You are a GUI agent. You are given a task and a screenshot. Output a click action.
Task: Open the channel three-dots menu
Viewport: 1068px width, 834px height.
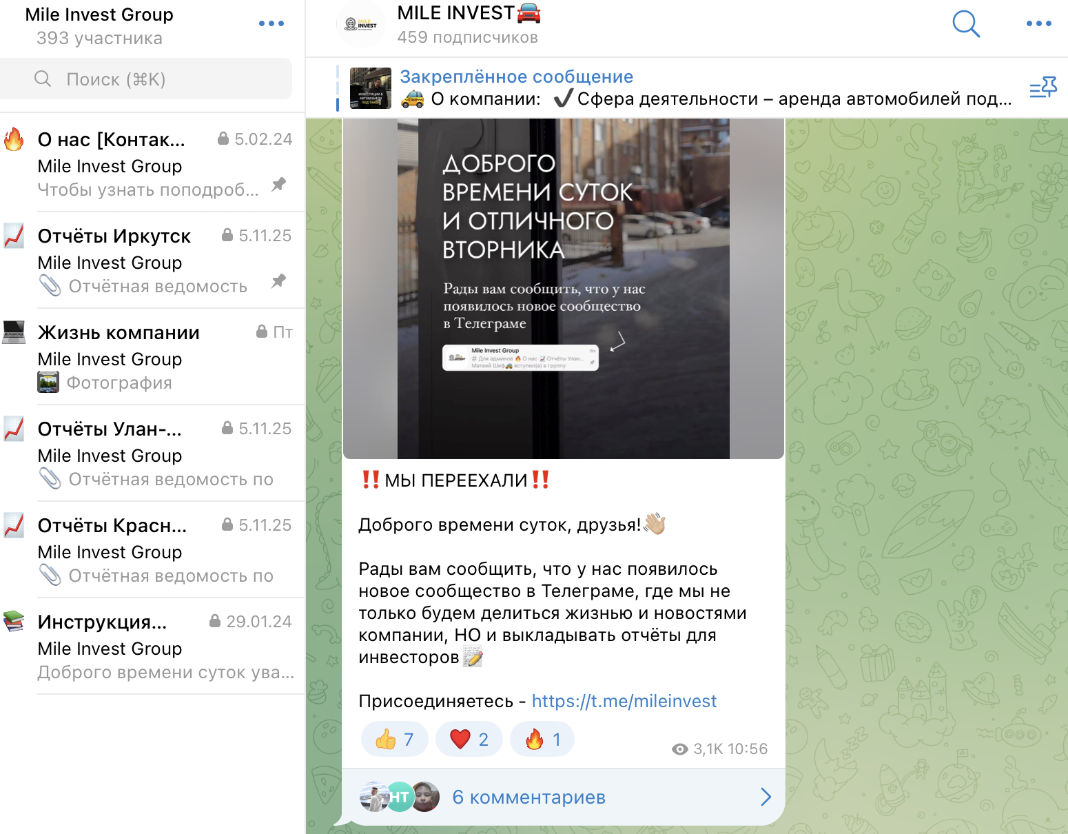click(1038, 24)
